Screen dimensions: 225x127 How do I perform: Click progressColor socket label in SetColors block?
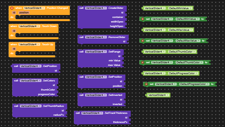tap(46, 94)
